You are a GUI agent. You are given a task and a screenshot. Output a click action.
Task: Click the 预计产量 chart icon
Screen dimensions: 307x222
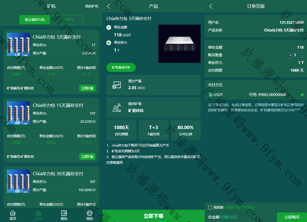[x=117, y=85]
